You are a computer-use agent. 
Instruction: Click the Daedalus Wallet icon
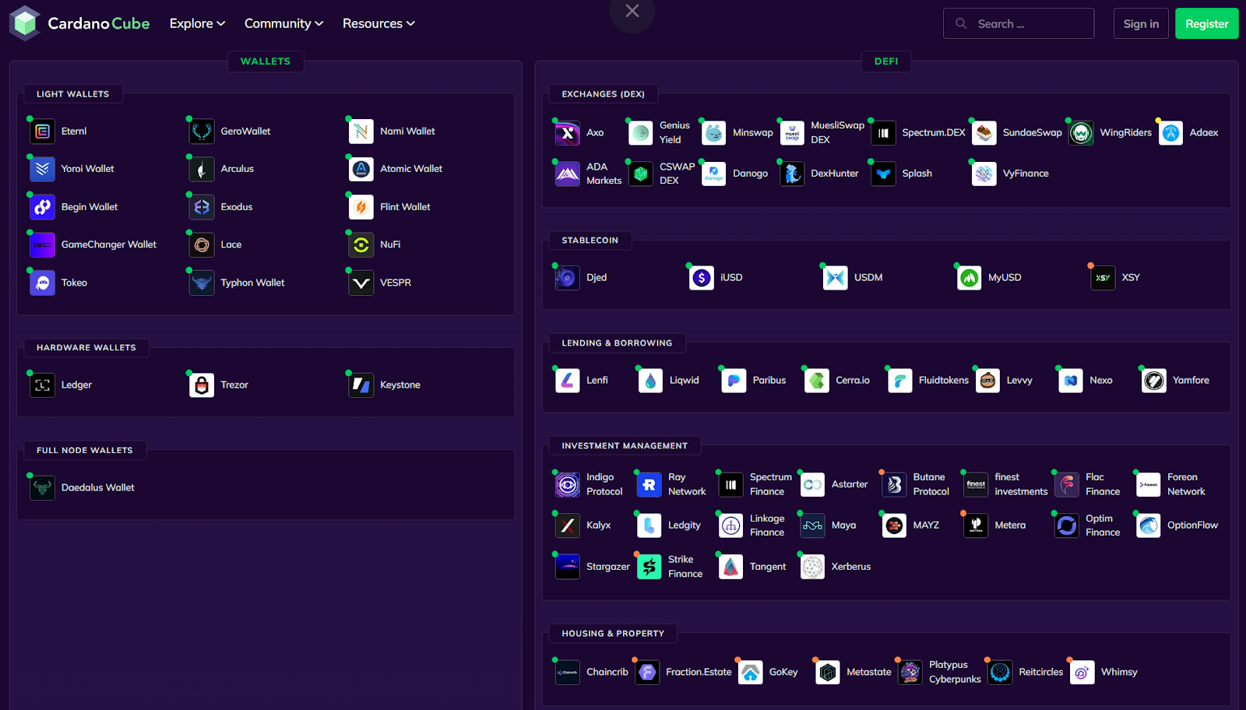43,487
